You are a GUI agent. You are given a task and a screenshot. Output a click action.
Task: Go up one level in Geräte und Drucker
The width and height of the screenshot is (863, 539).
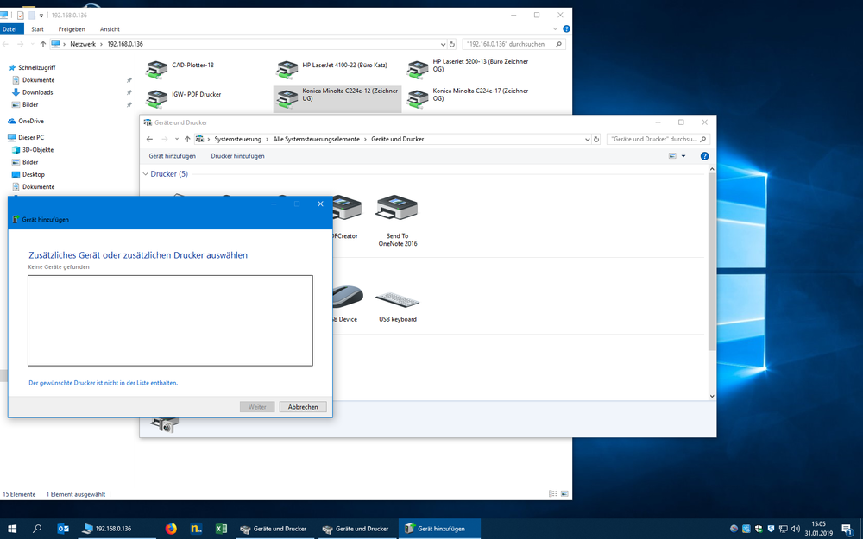(x=187, y=139)
